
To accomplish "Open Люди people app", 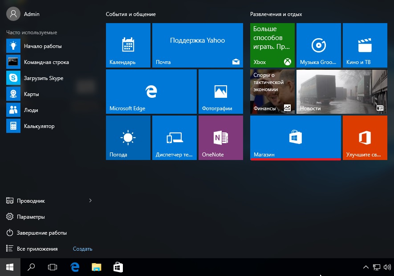I will click(49, 110).
